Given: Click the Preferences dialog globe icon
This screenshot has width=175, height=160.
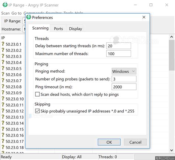Looking at the screenshot, I should [x=29, y=17].
